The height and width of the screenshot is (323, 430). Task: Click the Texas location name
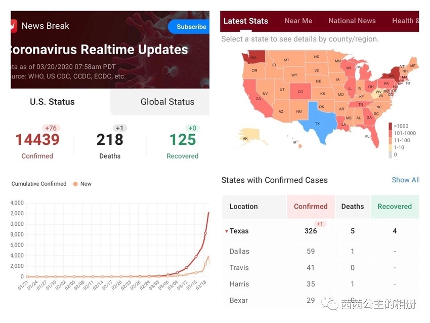(239, 231)
